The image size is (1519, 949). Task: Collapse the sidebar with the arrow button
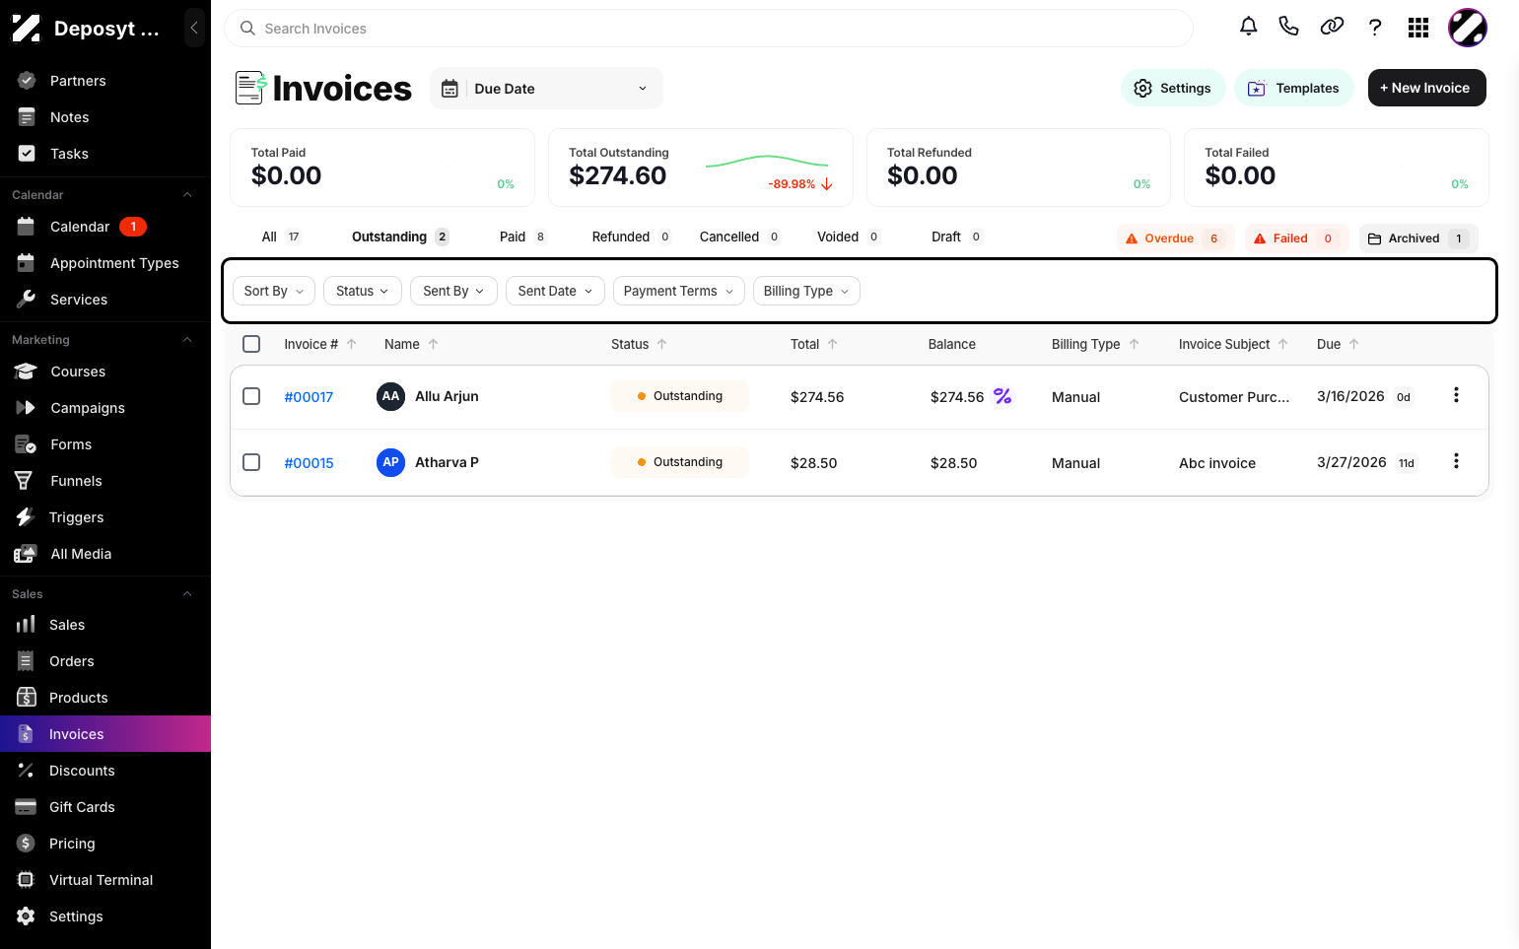(194, 28)
